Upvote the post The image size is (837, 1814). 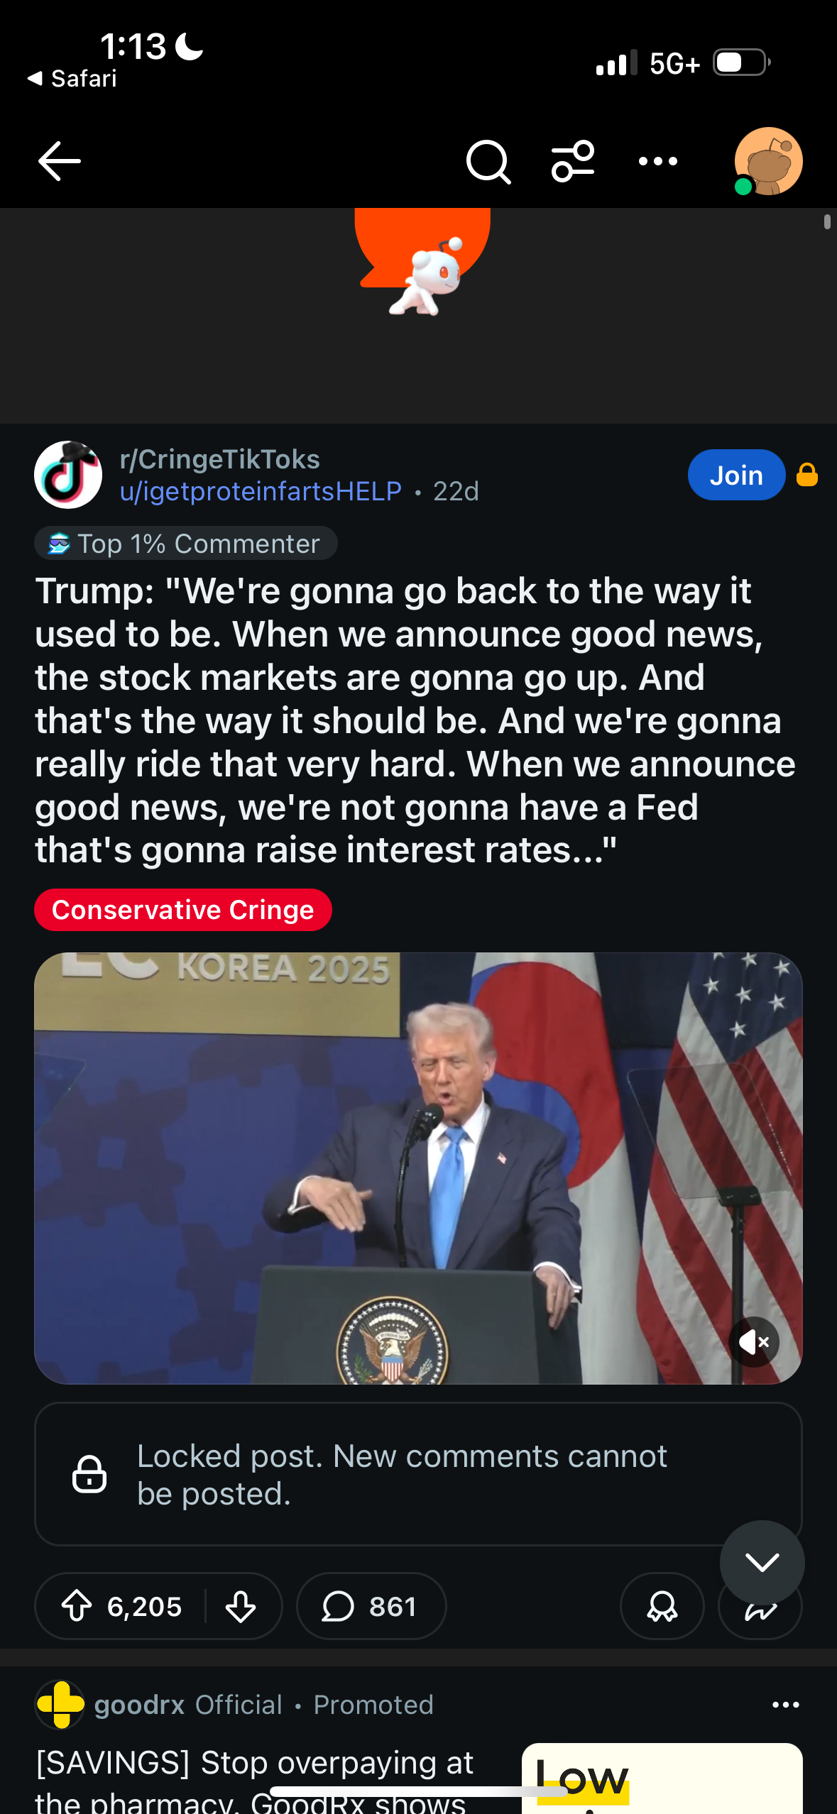pyautogui.click(x=77, y=1606)
